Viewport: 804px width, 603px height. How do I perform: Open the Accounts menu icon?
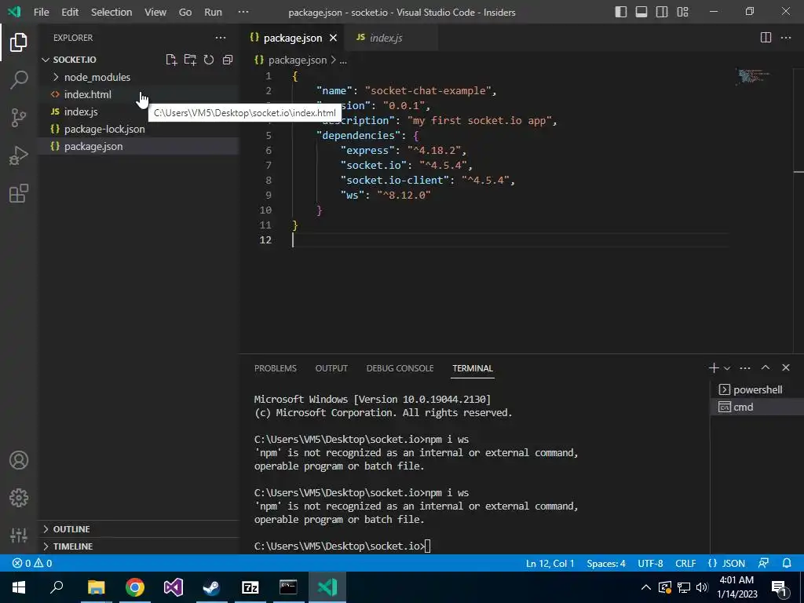pyautogui.click(x=19, y=460)
